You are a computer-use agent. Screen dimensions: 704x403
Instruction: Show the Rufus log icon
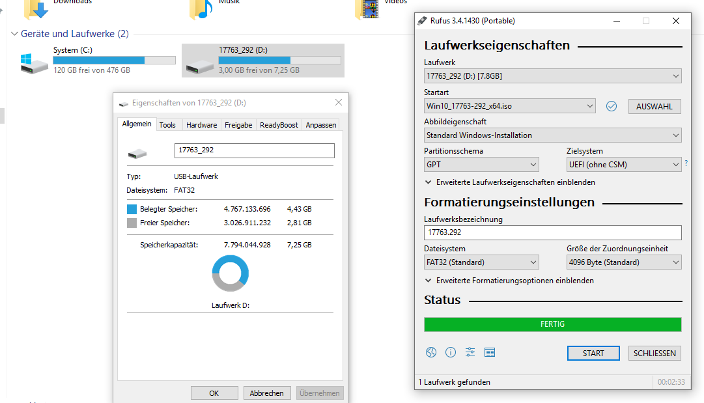[490, 352]
